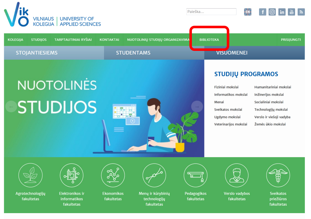Viewport: 311px width, 219px height.
Task: Open the Studijos navigation menu
Action: pos(39,40)
